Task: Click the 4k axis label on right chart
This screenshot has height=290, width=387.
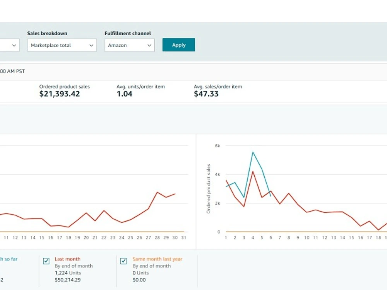Action: tap(217, 174)
